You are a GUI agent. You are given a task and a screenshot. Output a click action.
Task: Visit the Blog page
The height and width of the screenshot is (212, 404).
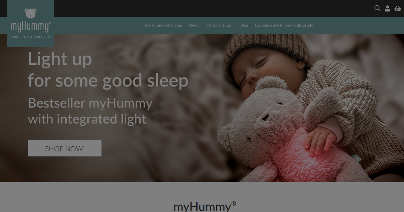coord(244,25)
